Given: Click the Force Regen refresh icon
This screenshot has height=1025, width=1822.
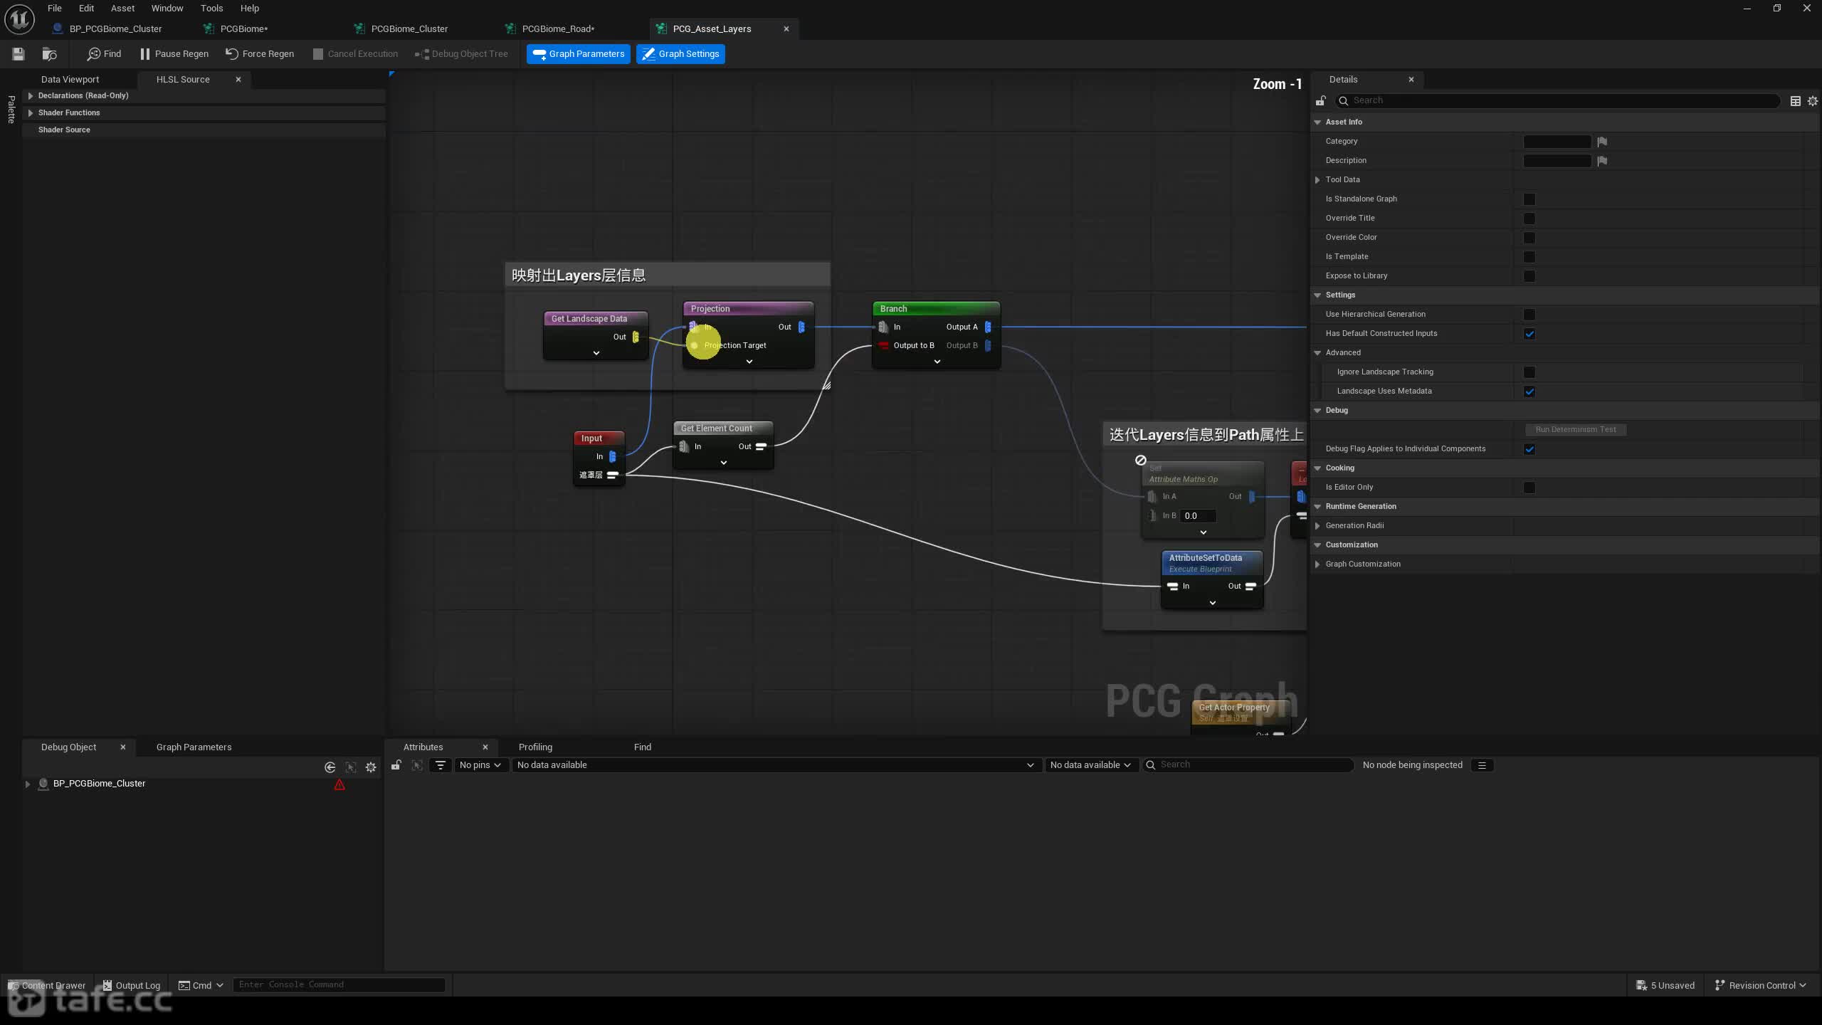Looking at the screenshot, I should [231, 53].
